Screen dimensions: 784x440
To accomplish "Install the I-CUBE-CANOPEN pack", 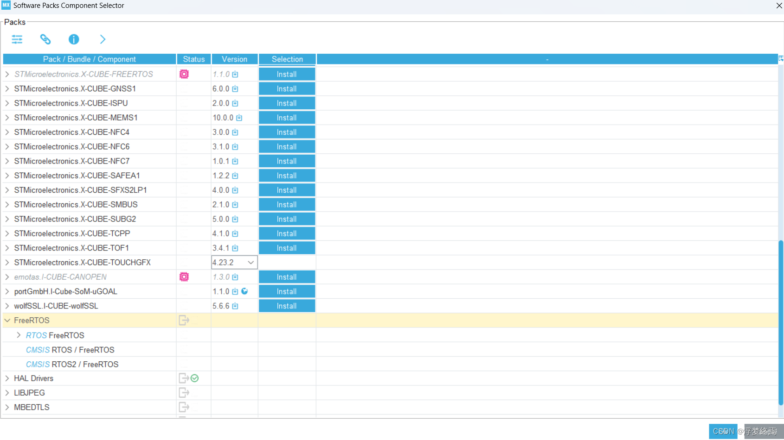I will [x=287, y=277].
